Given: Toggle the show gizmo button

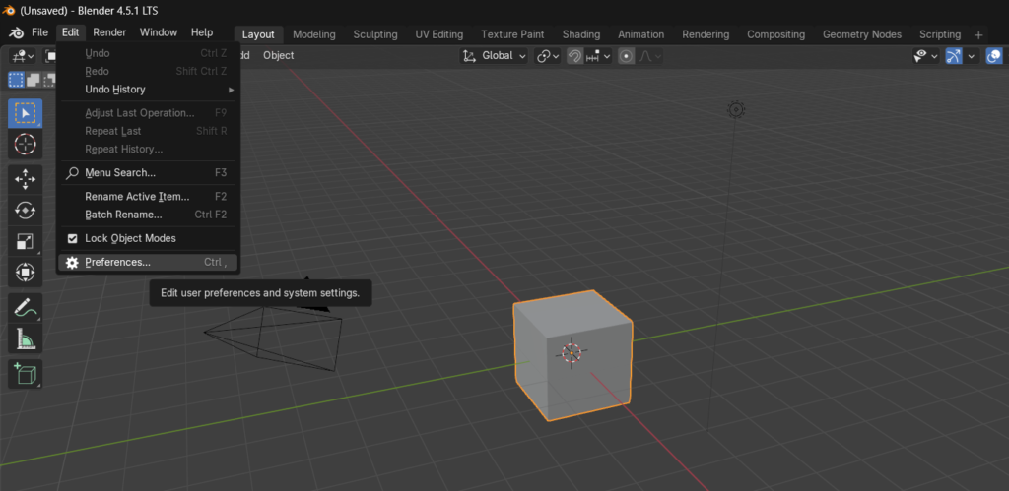Looking at the screenshot, I should point(953,56).
